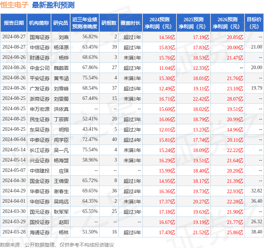Viewport: 264px width, 248px height.
Task: Click the 华泰证券 institution cell
Action: 40,191
